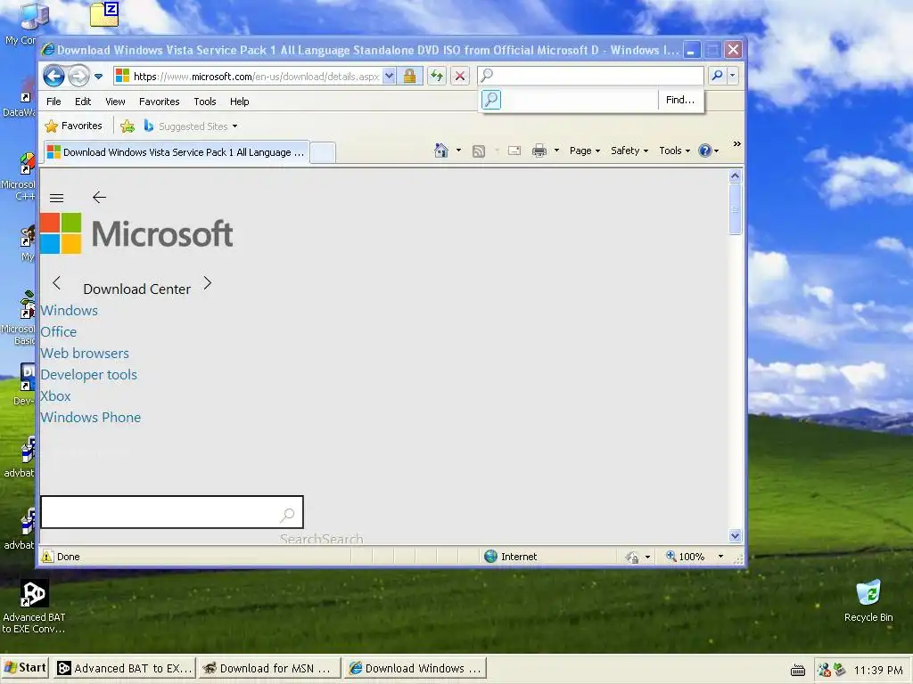Click the scrollbar down arrow
The height and width of the screenshot is (684, 913).
click(735, 535)
